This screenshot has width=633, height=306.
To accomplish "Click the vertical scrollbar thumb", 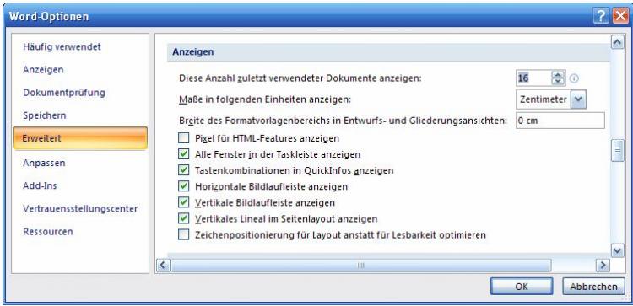I will point(617,150).
